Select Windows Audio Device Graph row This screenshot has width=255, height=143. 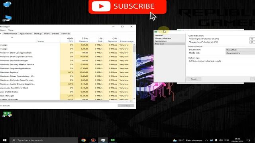tap(67, 84)
